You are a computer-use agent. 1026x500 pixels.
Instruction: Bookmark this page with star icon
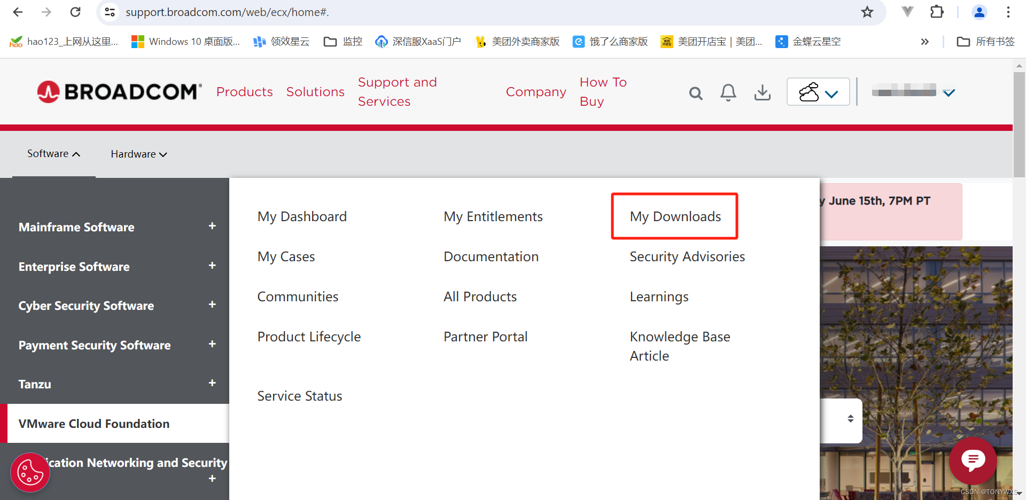point(867,12)
